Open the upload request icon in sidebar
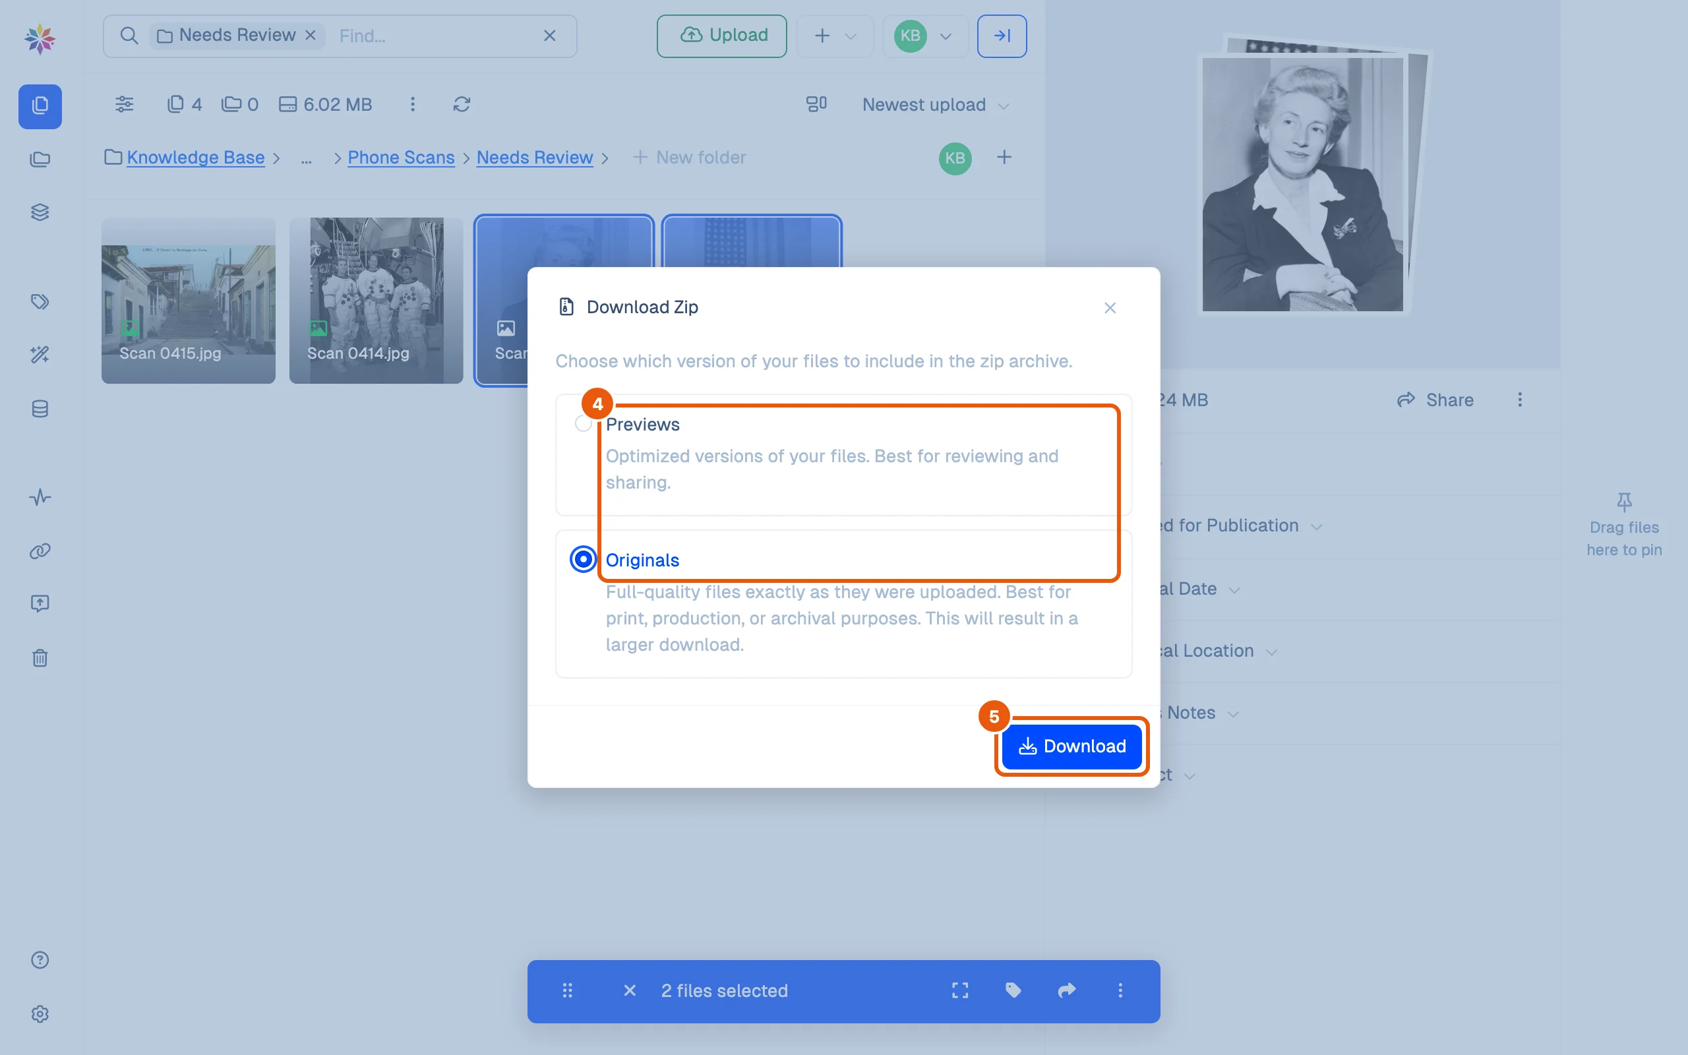This screenshot has width=1688, height=1055. pos(40,603)
